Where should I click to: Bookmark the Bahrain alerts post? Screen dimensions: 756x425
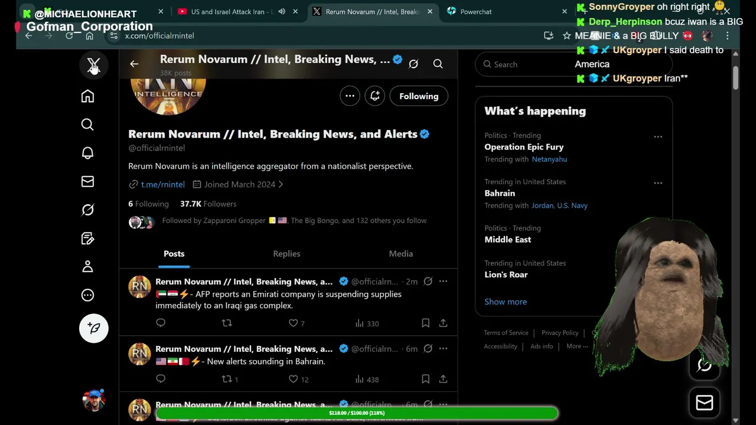[x=425, y=379]
